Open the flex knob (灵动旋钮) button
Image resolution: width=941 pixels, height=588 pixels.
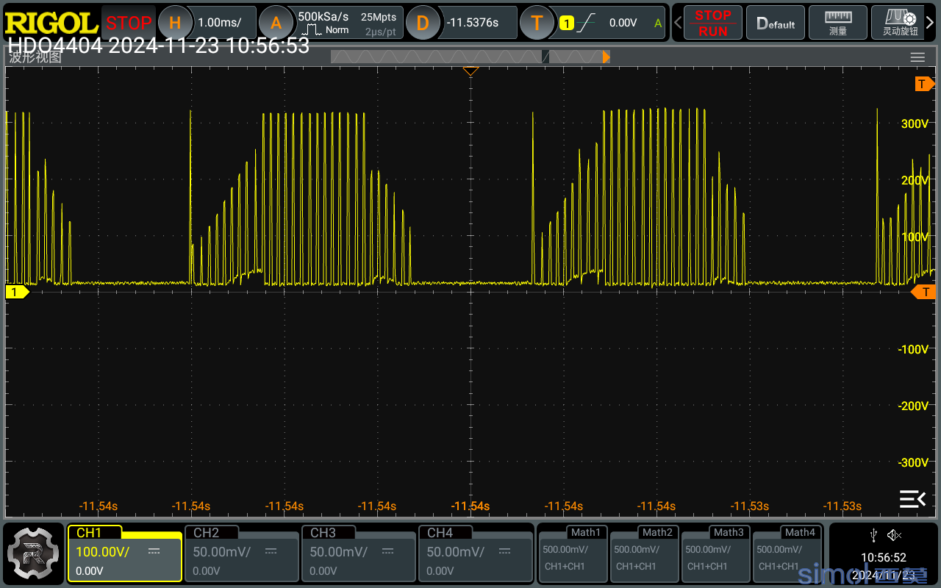pos(901,23)
